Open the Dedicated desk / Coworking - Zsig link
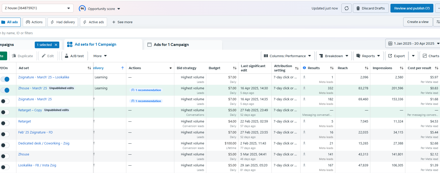Viewport: 440px width, 173px height. tap(44, 143)
